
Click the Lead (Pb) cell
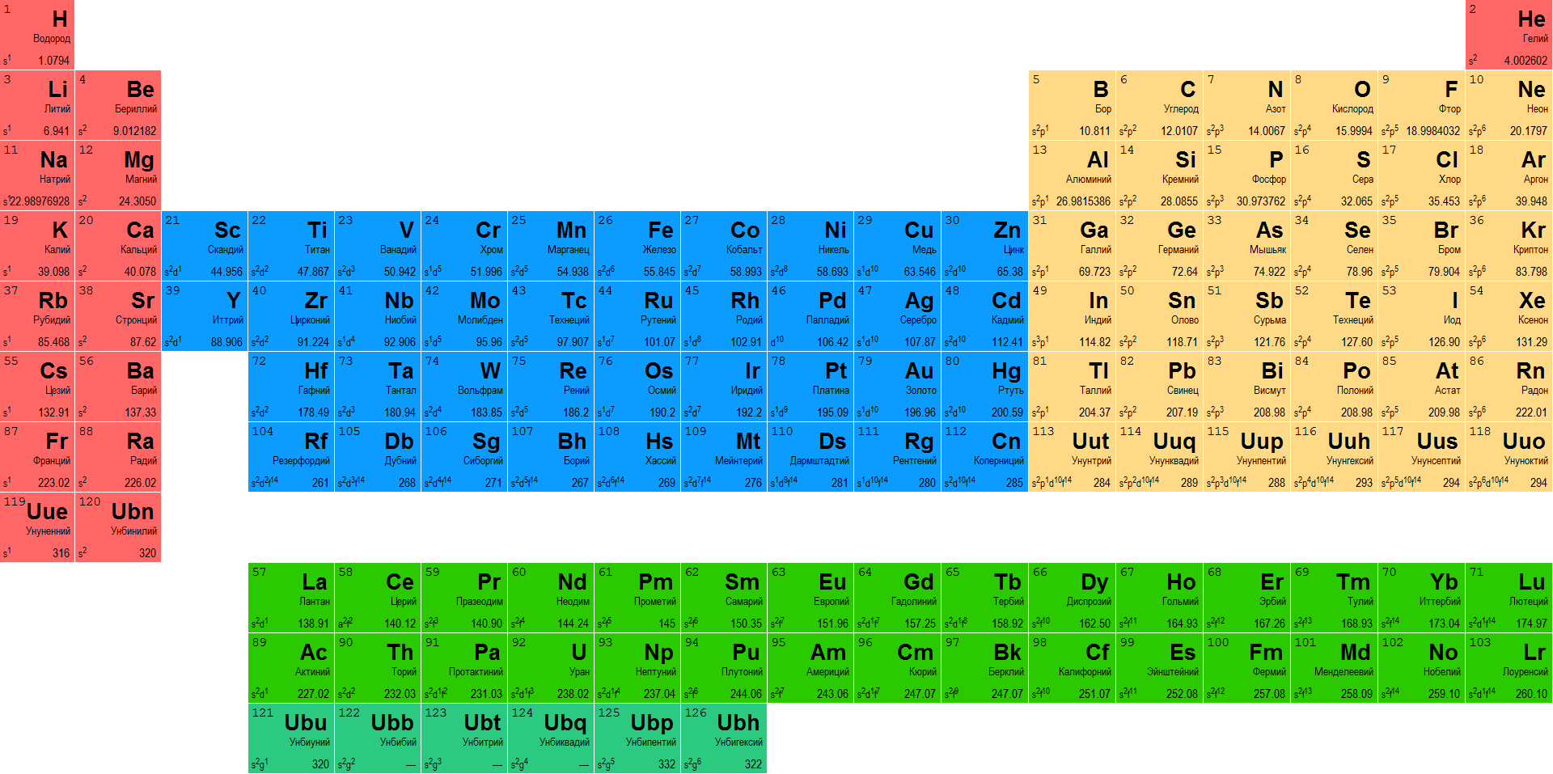pos(1160,387)
